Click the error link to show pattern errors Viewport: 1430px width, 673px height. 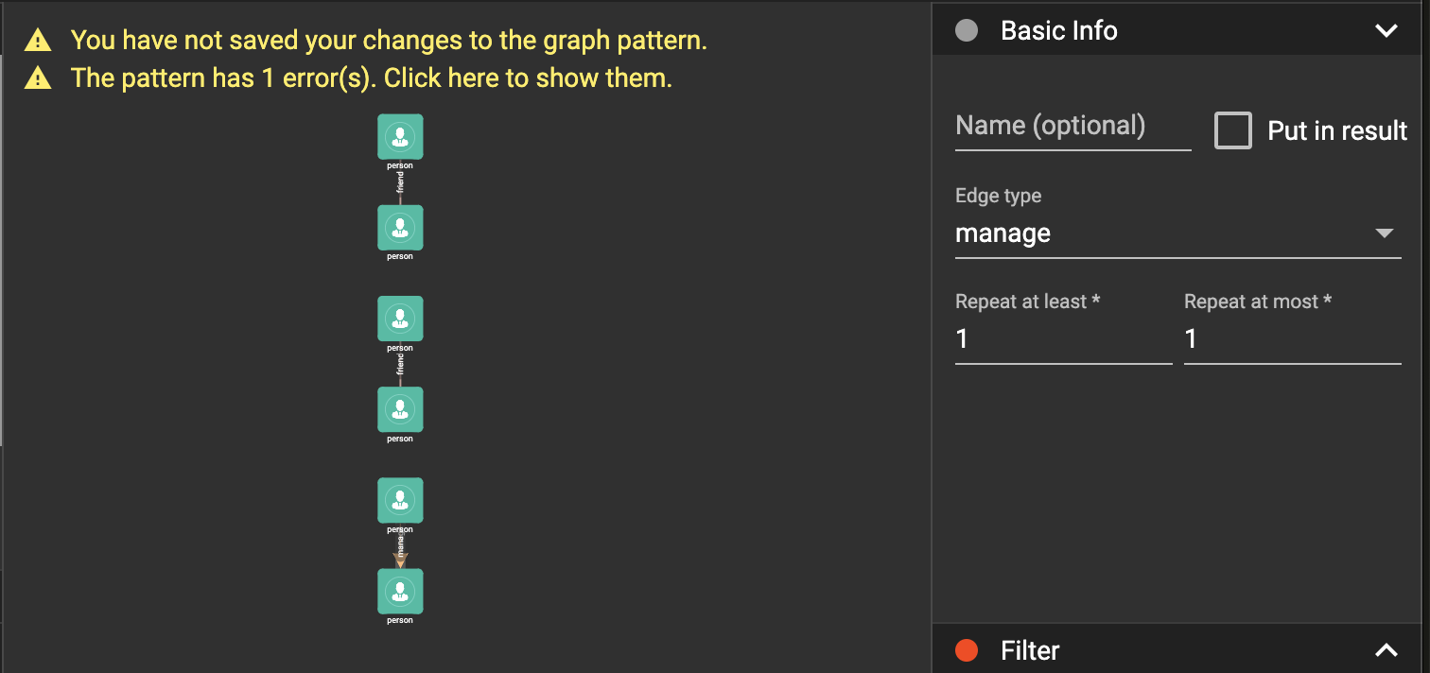(371, 78)
